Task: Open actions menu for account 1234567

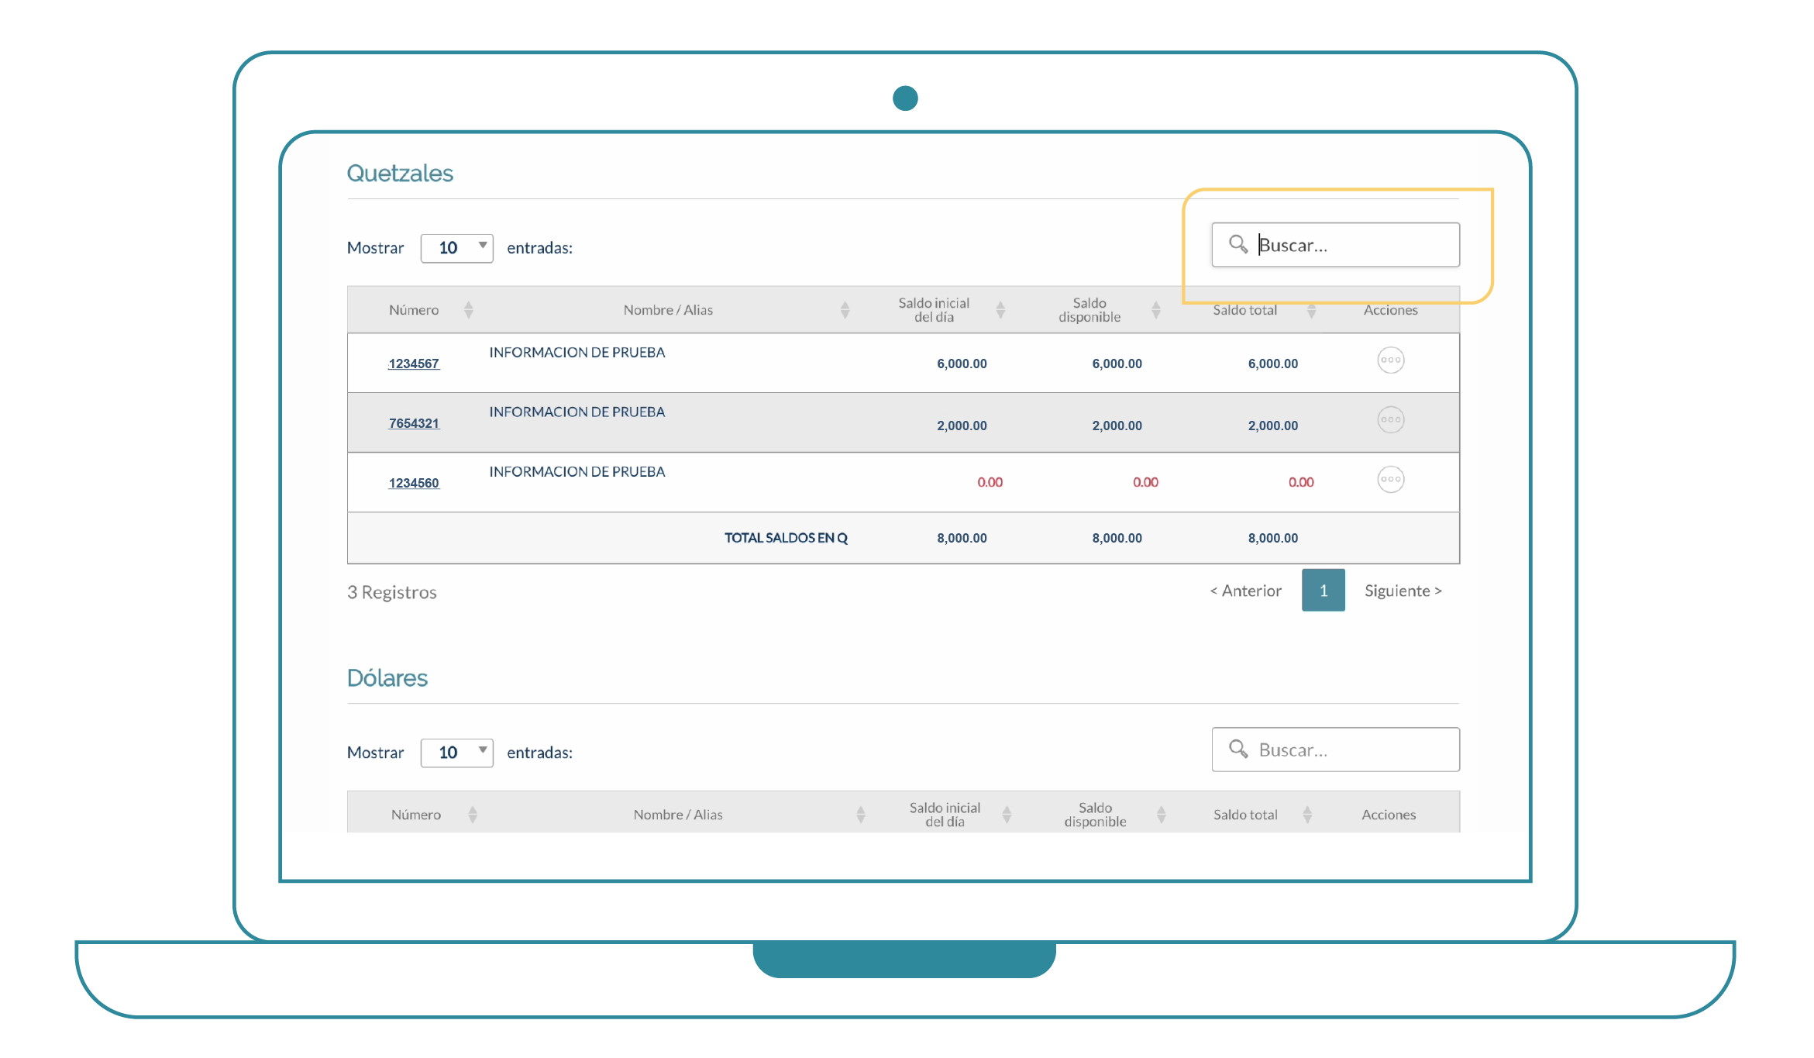Action: pyautogui.click(x=1390, y=360)
